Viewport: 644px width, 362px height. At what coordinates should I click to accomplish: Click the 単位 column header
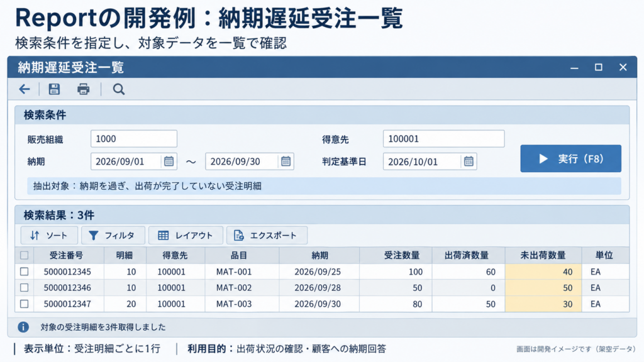pyautogui.click(x=604, y=255)
